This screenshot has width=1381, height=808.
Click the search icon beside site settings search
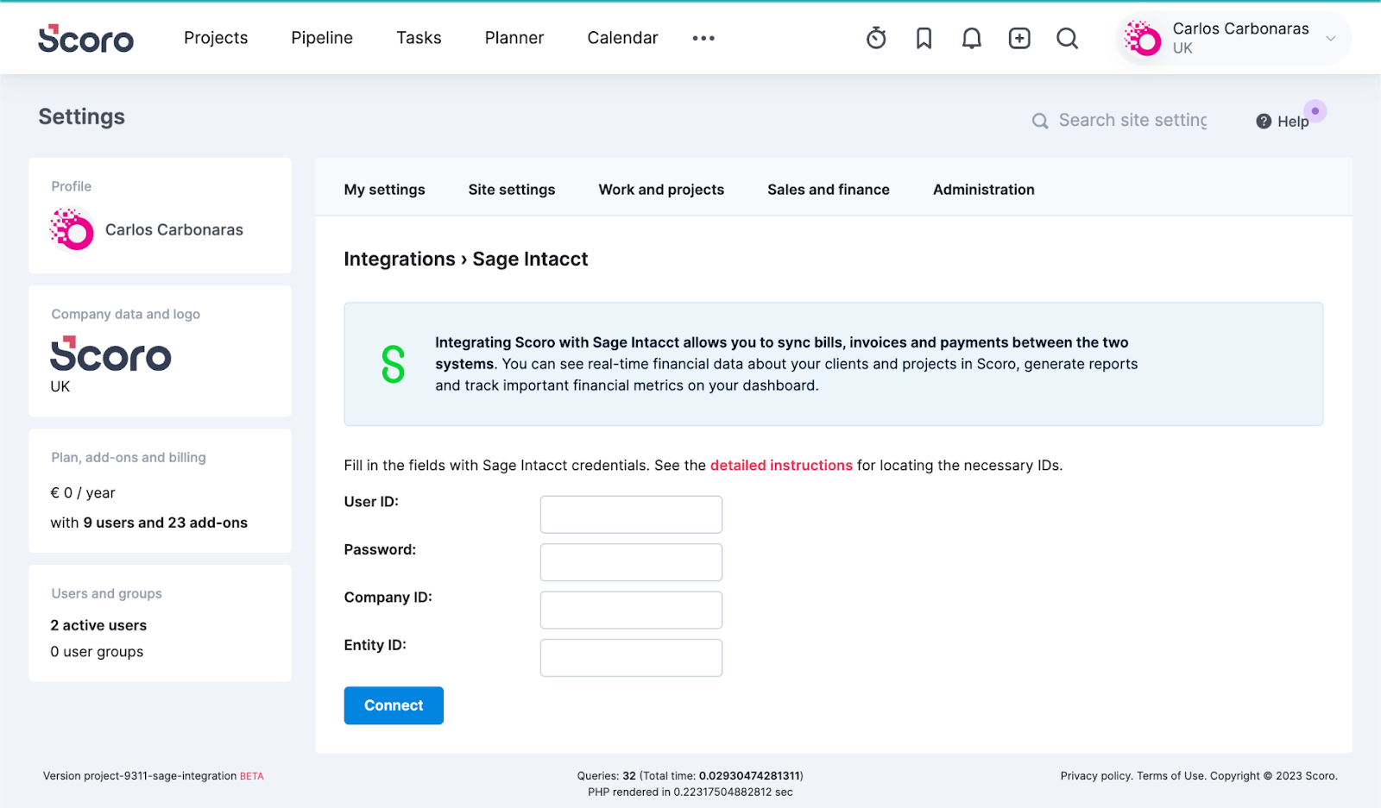pyautogui.click(x=1040, y=121)
